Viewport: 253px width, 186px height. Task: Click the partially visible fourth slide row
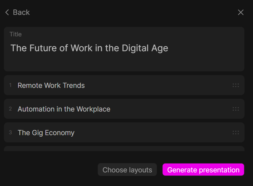pos(124,149)
